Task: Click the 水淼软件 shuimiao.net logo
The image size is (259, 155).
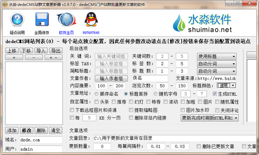Action: coord(202,23)
